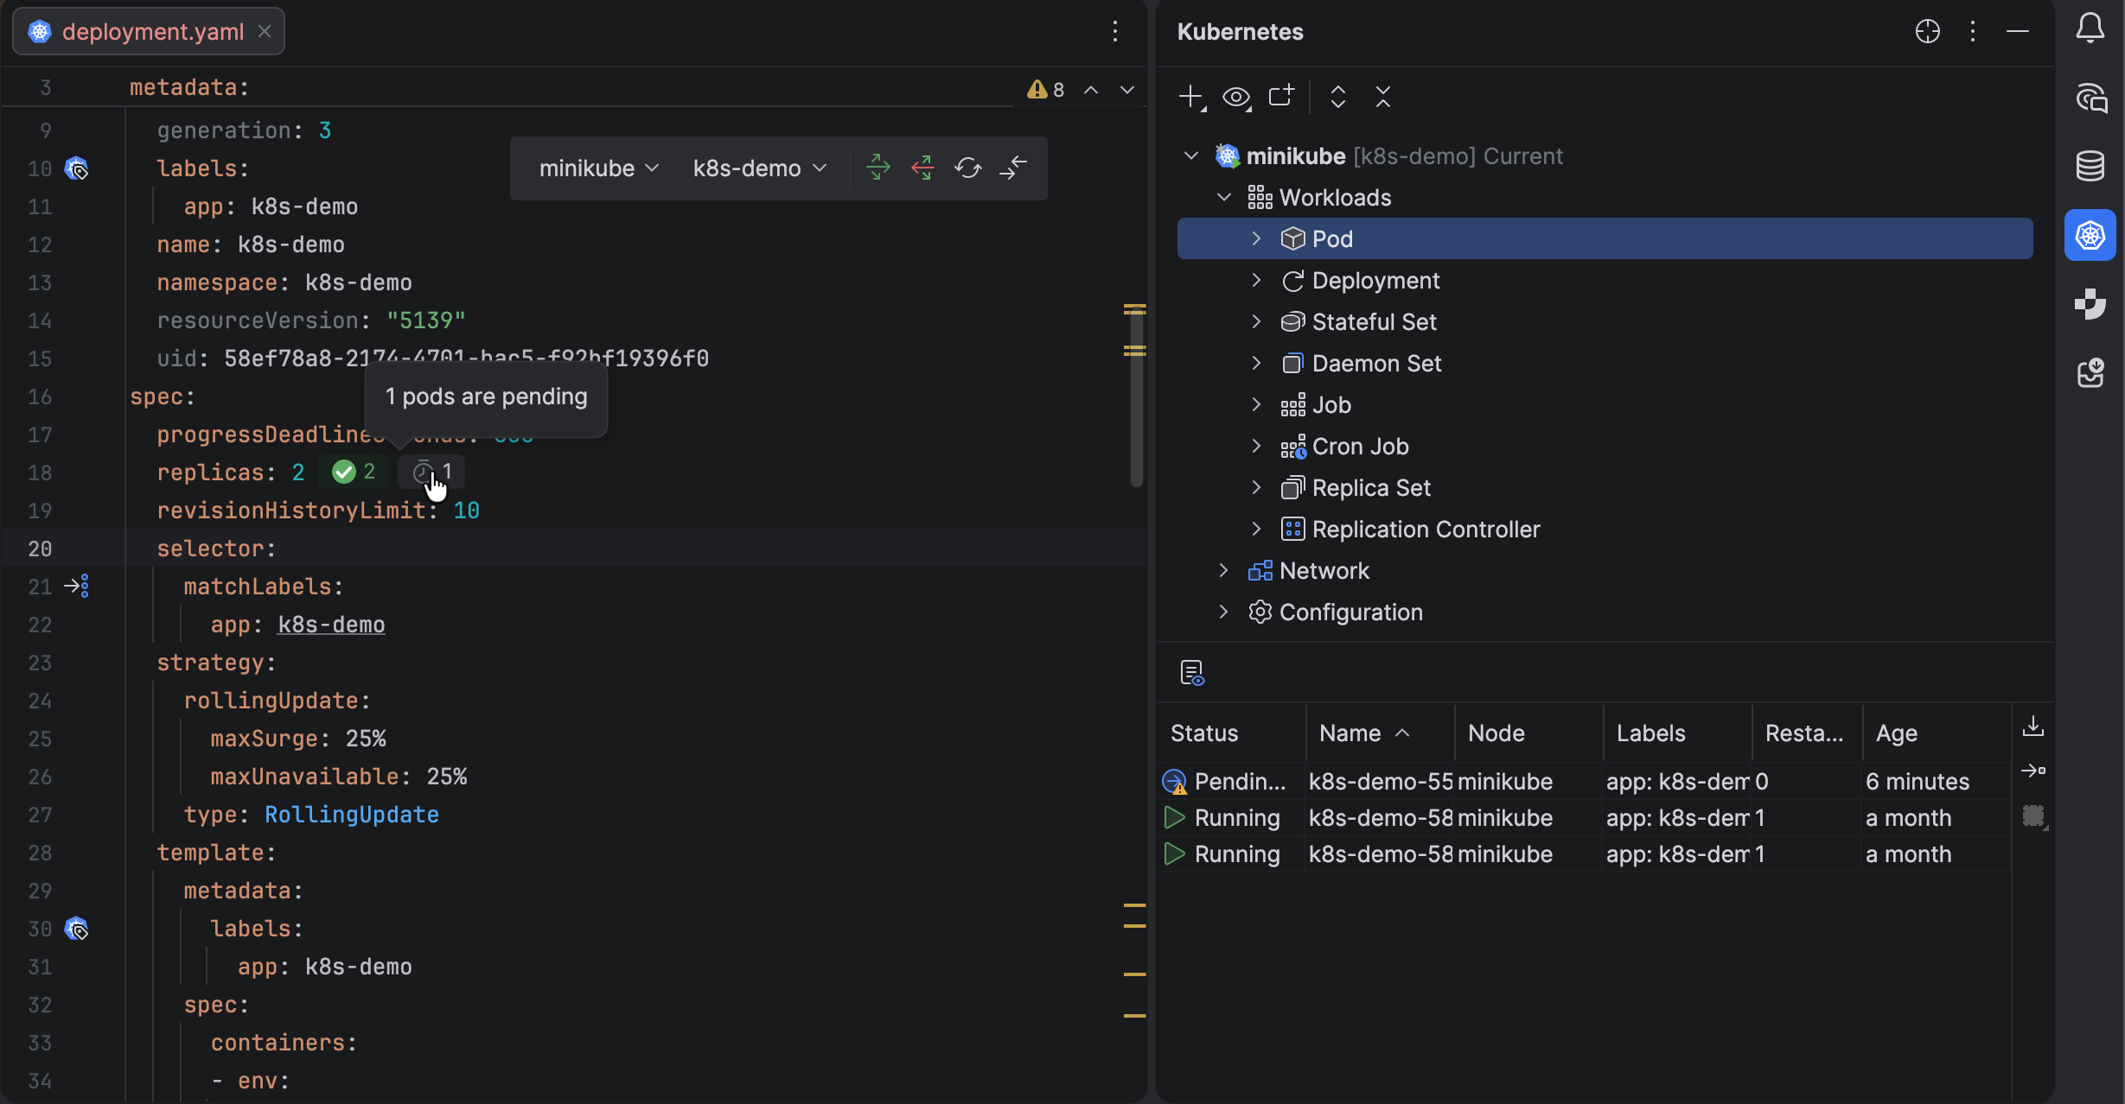This screenshot has width=2125, height=1104.
Task: Select Network in the Kubernetes tree
Action: (x=1324, y=571)
